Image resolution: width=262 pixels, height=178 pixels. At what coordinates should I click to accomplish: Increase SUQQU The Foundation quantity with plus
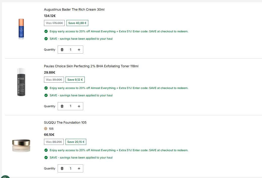coord(79,168)
